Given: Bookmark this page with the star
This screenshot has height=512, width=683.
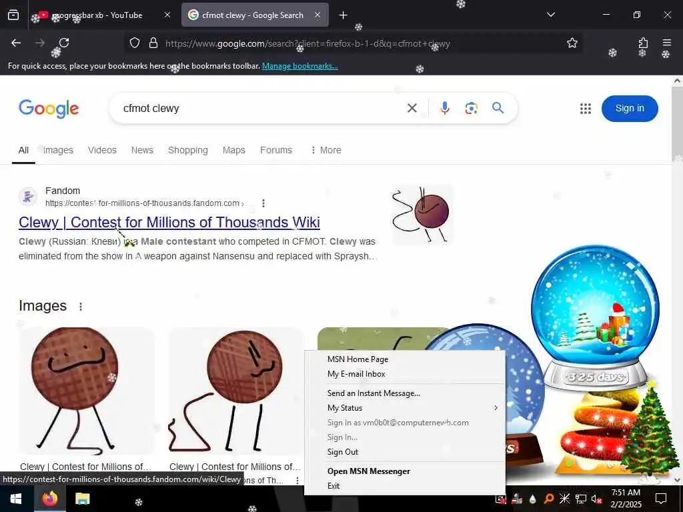Looking at the screenshot, I should (x=572, y=43).
